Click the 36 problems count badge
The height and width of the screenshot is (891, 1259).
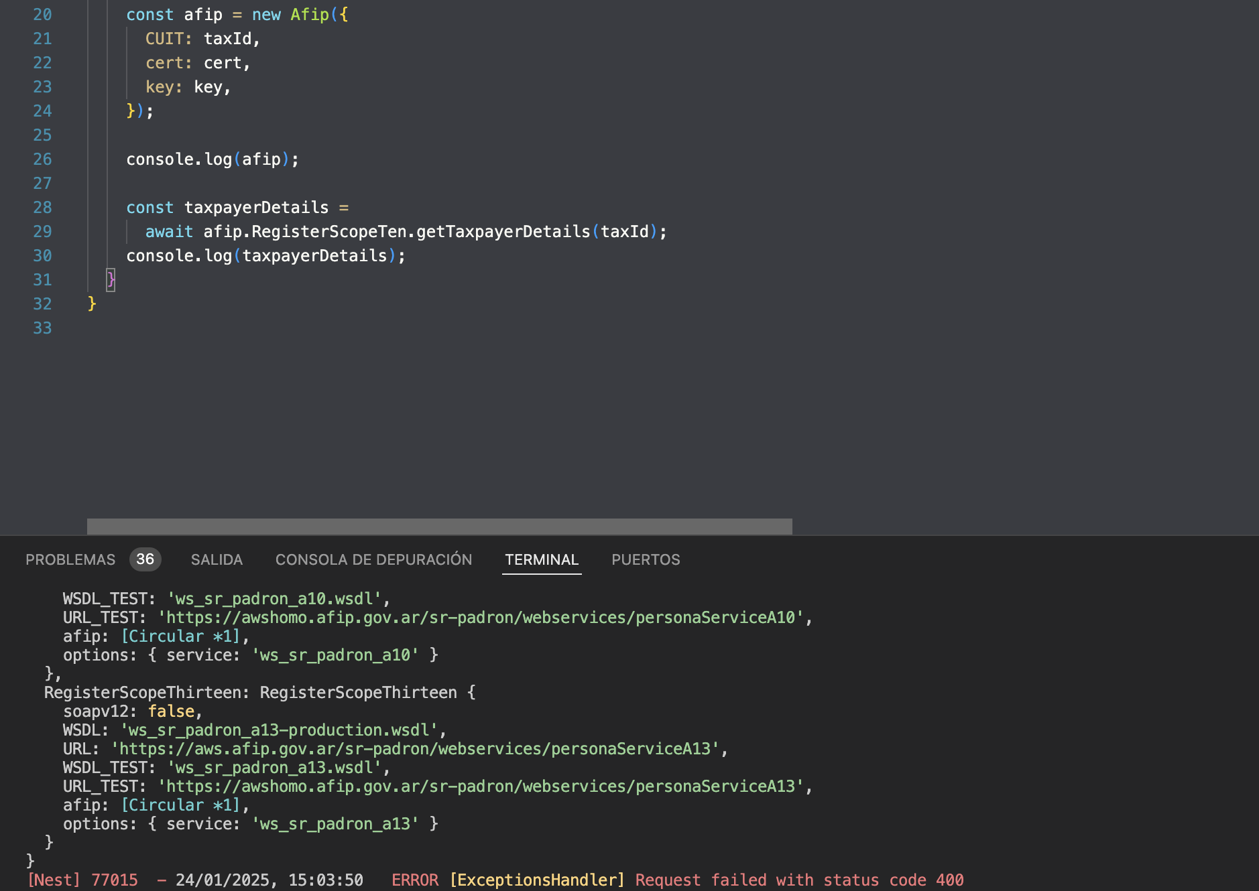(x=145, y=559)
